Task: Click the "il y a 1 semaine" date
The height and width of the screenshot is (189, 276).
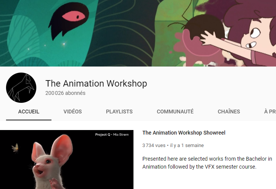Action: [x=187, y=146]
